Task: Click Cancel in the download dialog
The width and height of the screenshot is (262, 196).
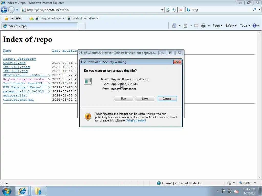Action: click(167, 99)
